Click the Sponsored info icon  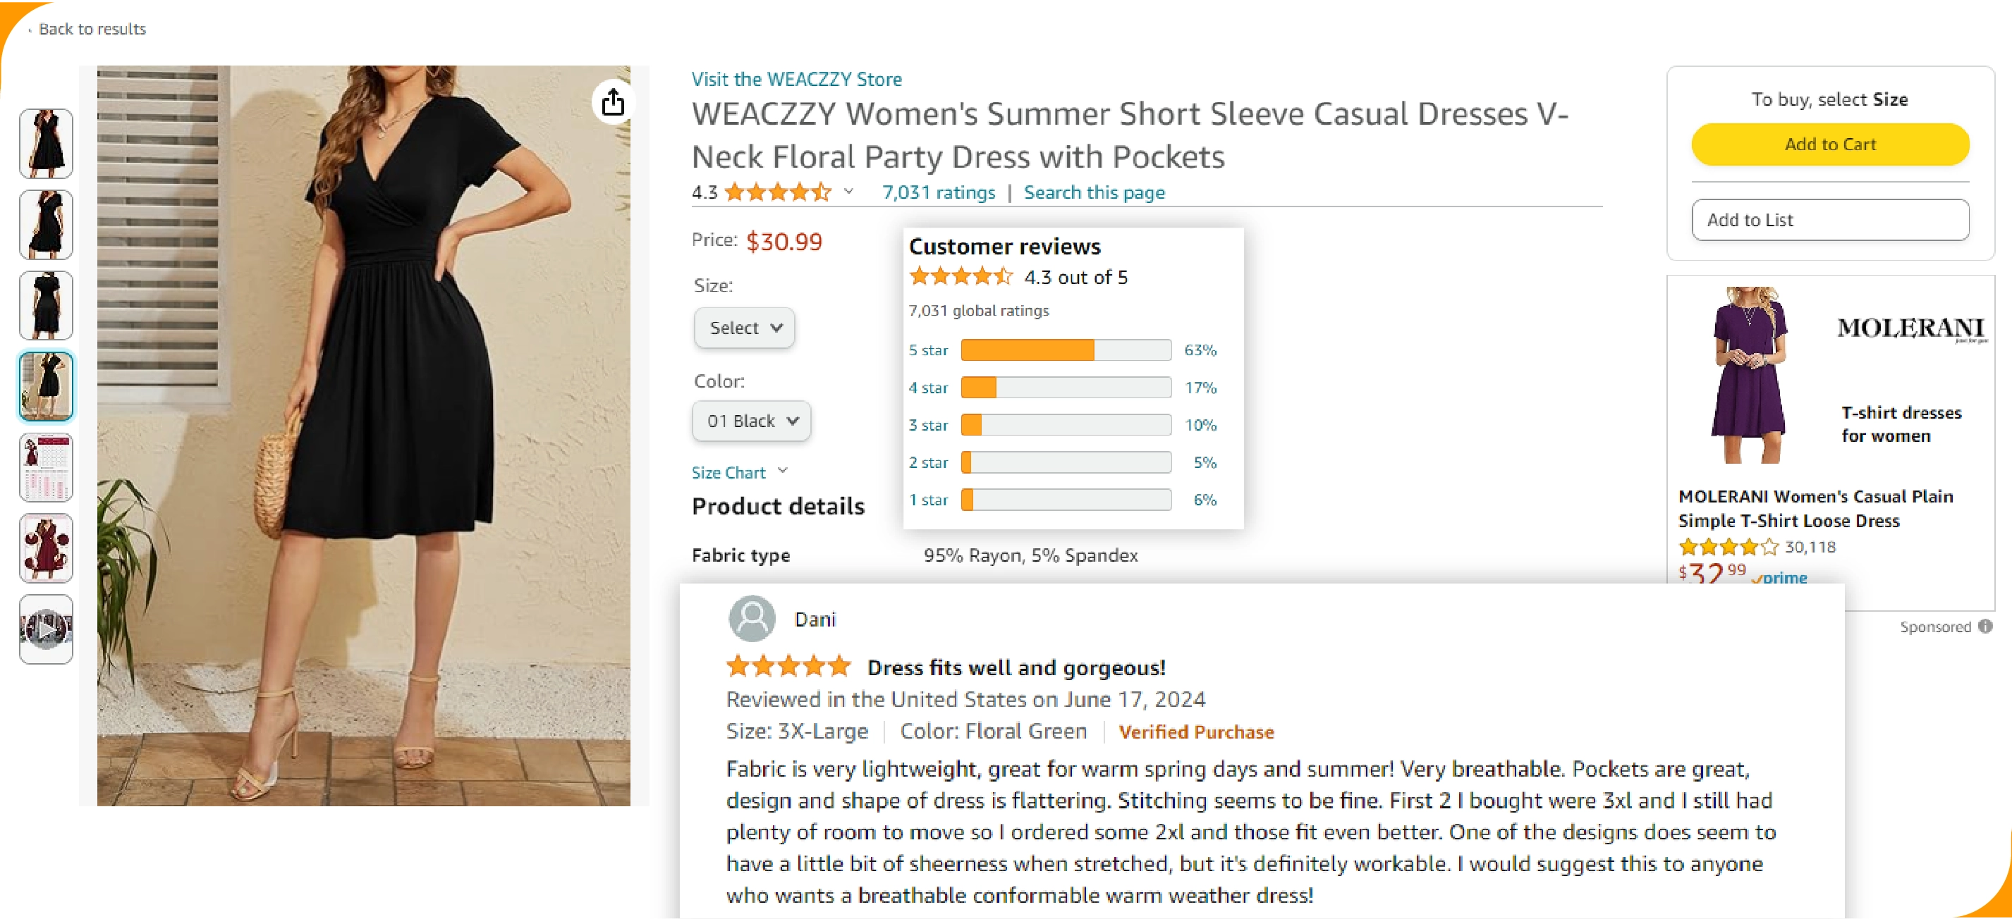[x=1985, y=627]
